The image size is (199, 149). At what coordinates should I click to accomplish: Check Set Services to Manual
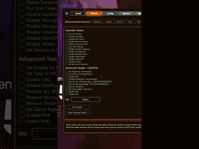coord(67,64)
